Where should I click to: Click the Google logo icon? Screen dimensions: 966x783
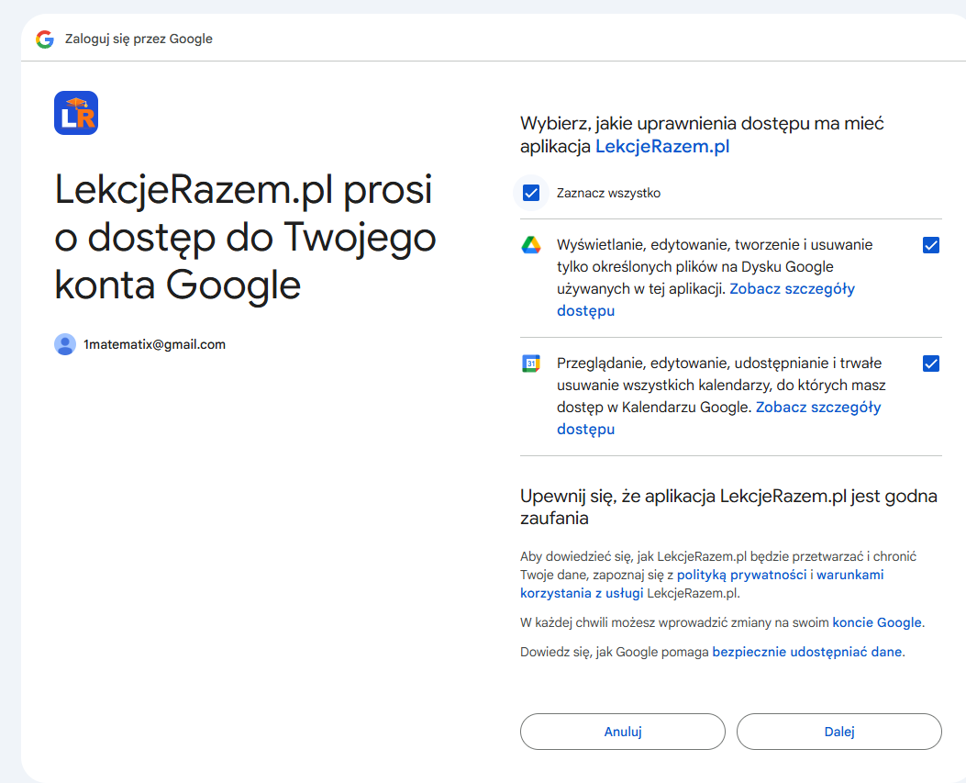point(45,39)
